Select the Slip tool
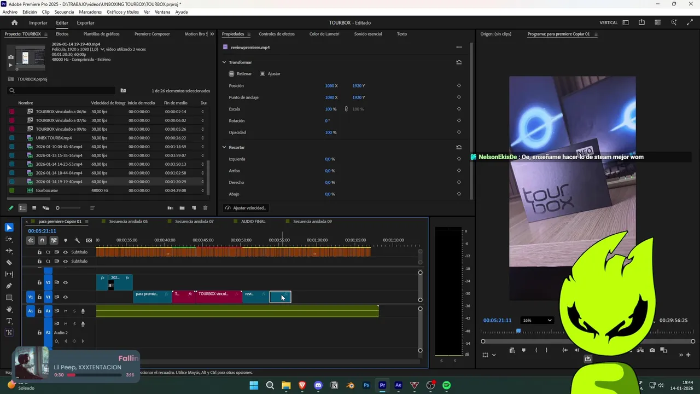The height and width of the screenshot is (394, 700). (9, 274)
